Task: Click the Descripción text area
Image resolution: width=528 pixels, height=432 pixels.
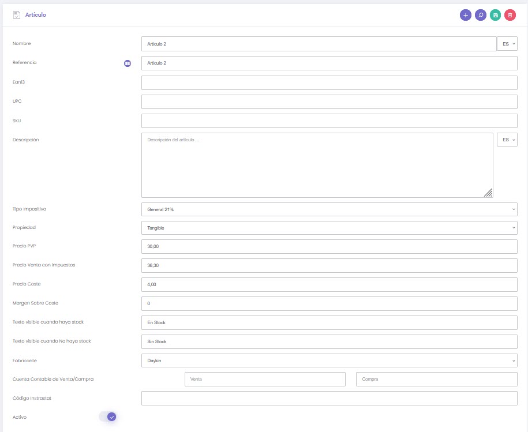Action: pos(317,166)
